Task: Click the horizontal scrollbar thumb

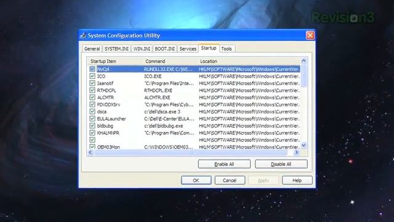Action: [190, 152]
